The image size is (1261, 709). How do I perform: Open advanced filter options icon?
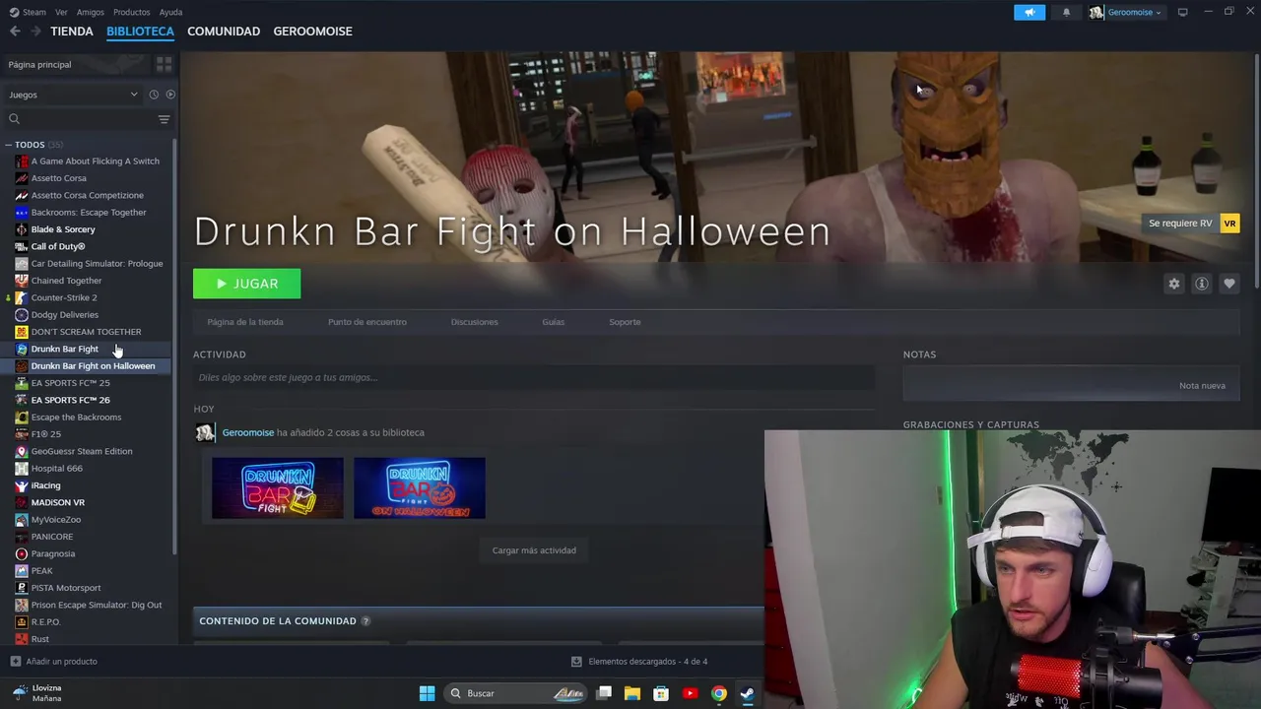(164, 119)
